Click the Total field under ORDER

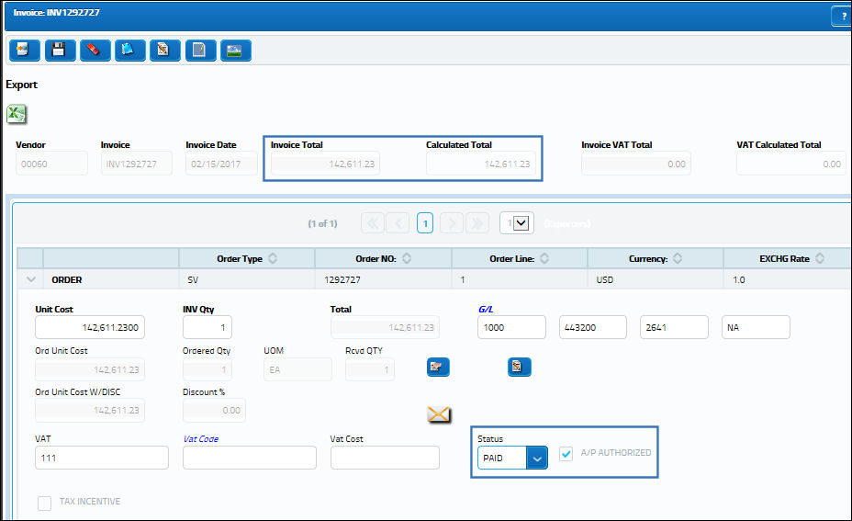pyautogui.click(x=386, y=327)
